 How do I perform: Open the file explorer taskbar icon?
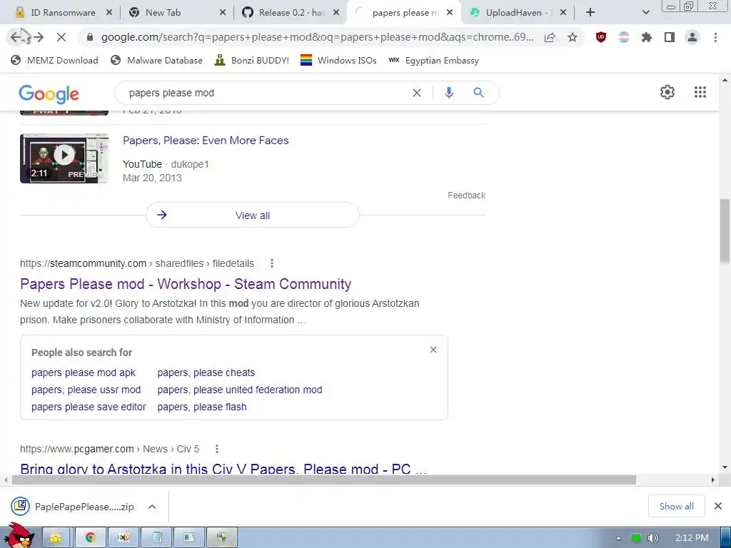[56, 538]
